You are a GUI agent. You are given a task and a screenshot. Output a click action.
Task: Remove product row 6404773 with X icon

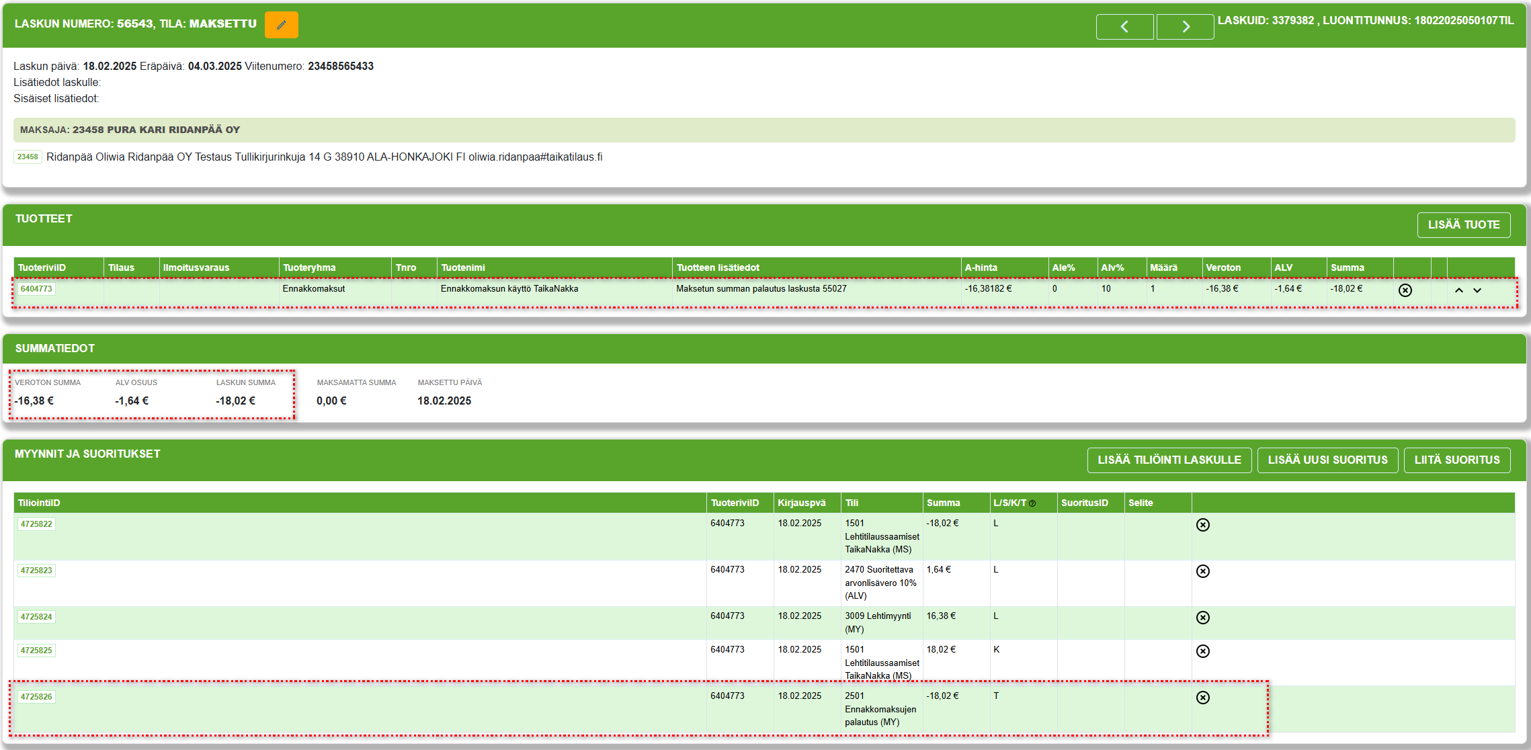(1405, 290)
